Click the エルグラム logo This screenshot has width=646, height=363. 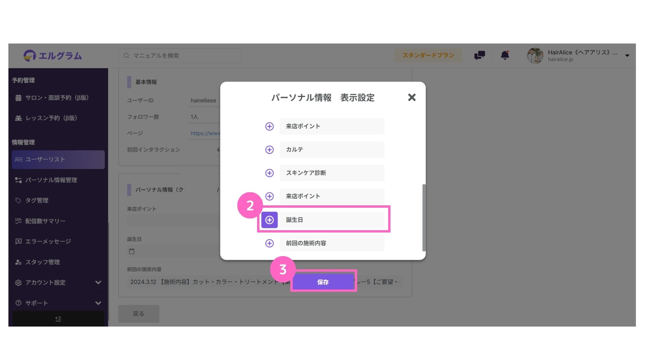53,55
